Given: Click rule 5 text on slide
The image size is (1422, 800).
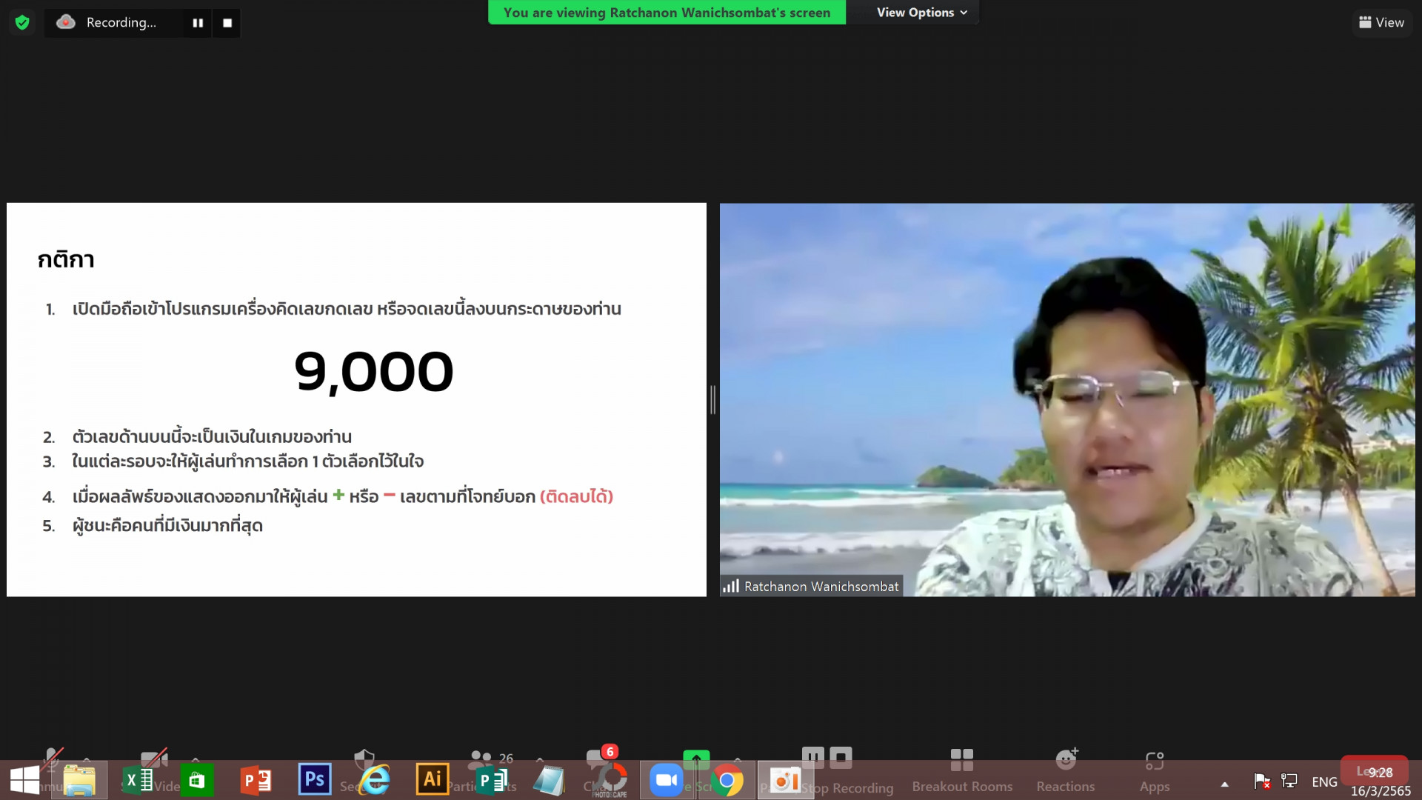Looking at the screenshot, I should (x=167, y=526).
